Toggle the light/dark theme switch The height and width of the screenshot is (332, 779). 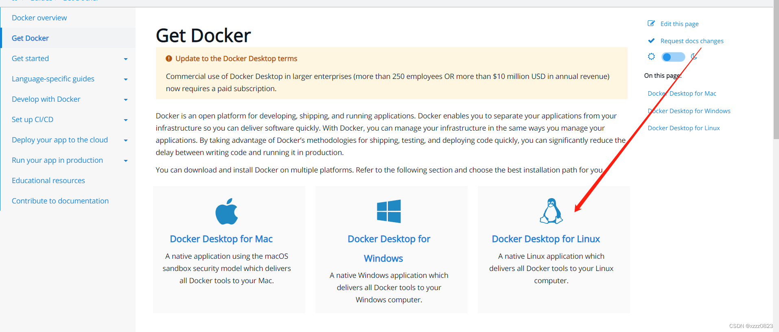coord(673,57)
